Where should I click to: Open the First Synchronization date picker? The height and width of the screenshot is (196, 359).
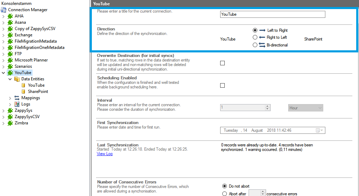click(x=320, y=130)
